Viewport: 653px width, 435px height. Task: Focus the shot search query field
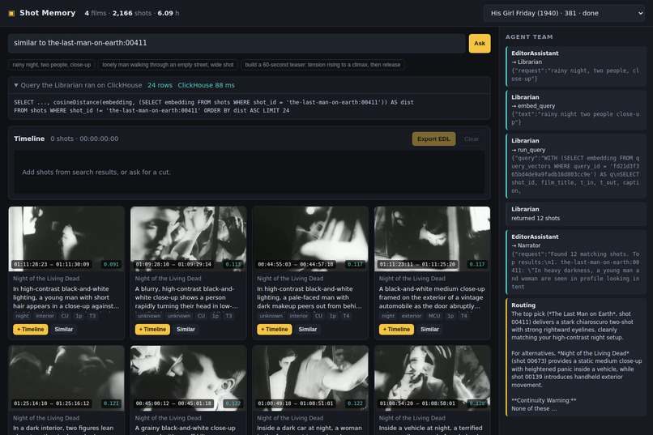coord(237,43)
